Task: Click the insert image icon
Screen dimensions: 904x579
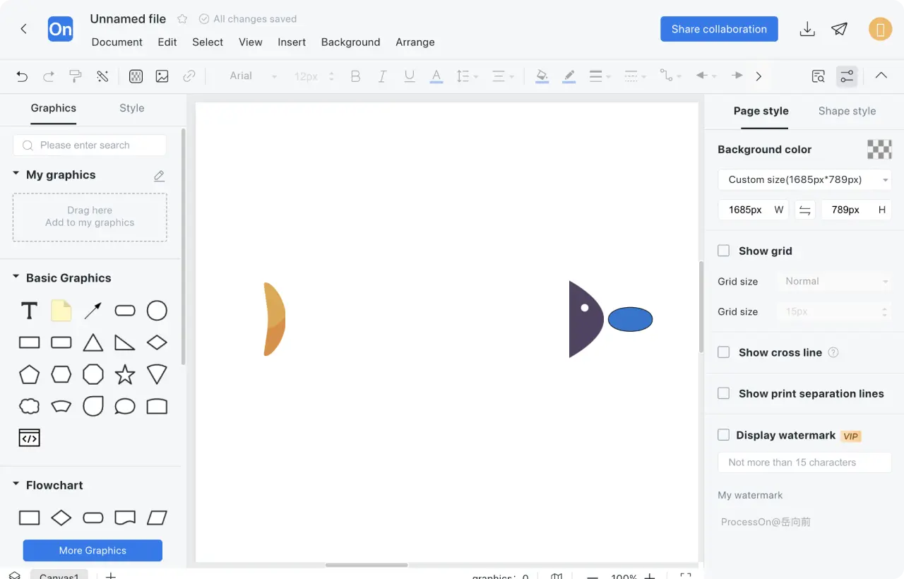Action: tap(162, 76)
